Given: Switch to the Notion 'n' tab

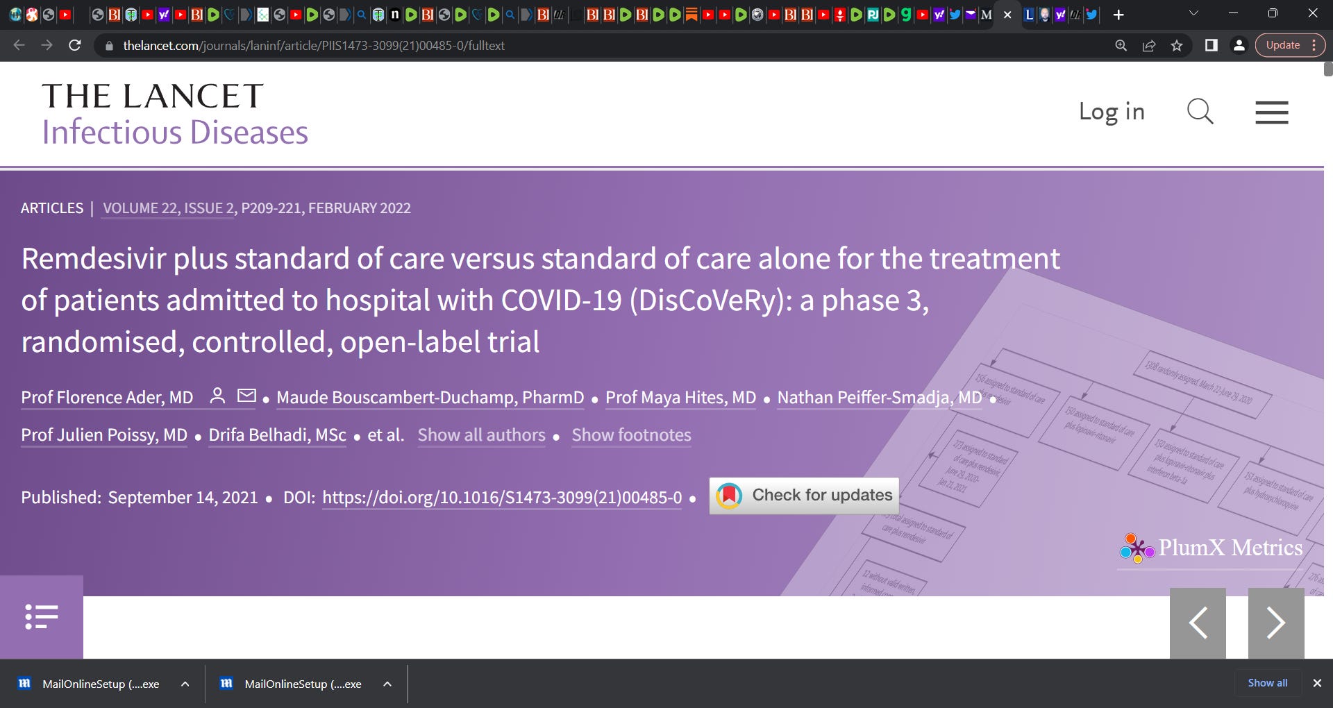Looking at the screenshot, I should pyautogui.click(x=394, y=15).
